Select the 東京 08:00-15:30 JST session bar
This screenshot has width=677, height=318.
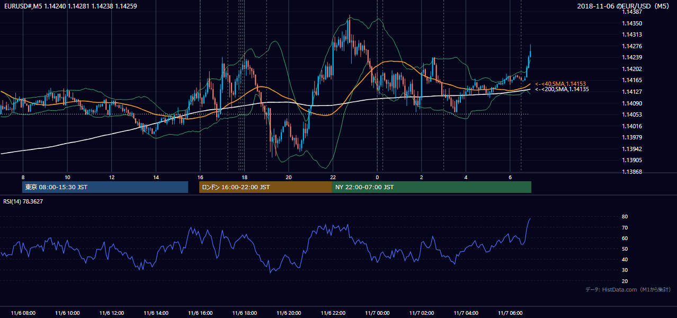coord(105,187)
